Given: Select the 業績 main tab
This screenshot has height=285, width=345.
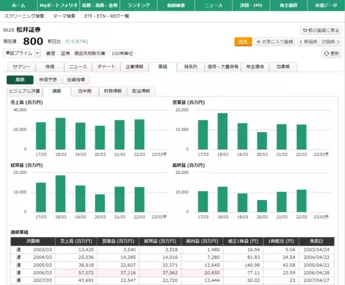Looking at the screenshot, I should [163, 67].
